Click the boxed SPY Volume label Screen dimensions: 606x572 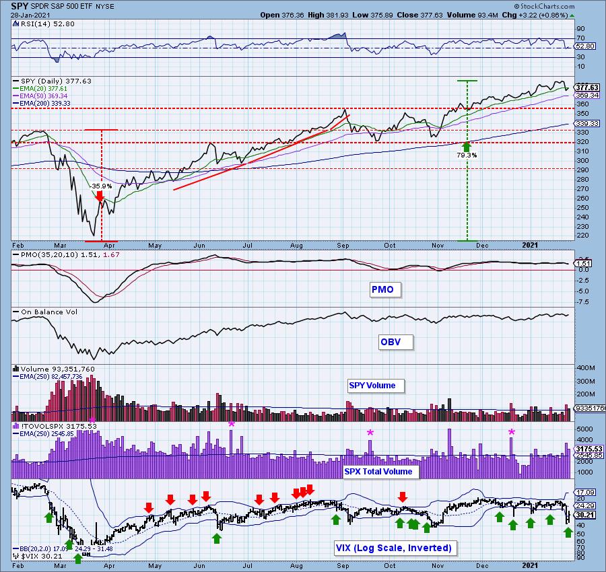click(x=376, y=386)
